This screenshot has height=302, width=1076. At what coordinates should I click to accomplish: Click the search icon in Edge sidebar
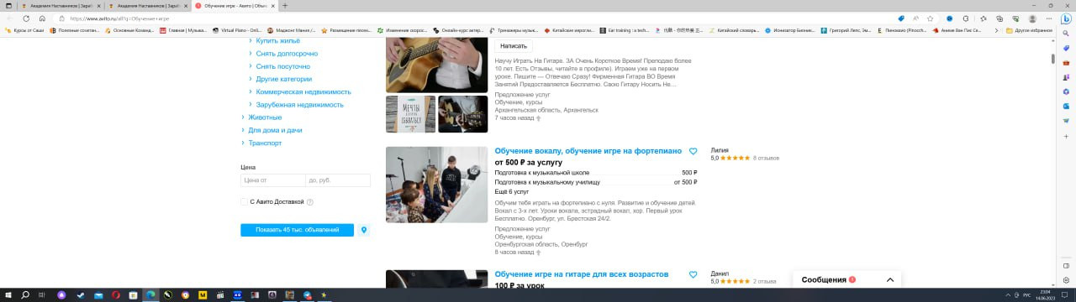1065,34
